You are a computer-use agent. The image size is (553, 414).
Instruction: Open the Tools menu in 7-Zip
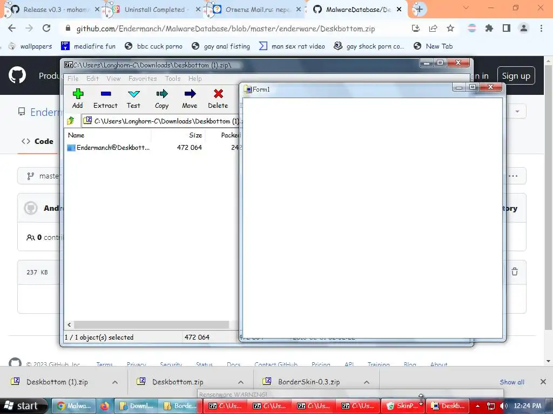click(x=173, y=79)
